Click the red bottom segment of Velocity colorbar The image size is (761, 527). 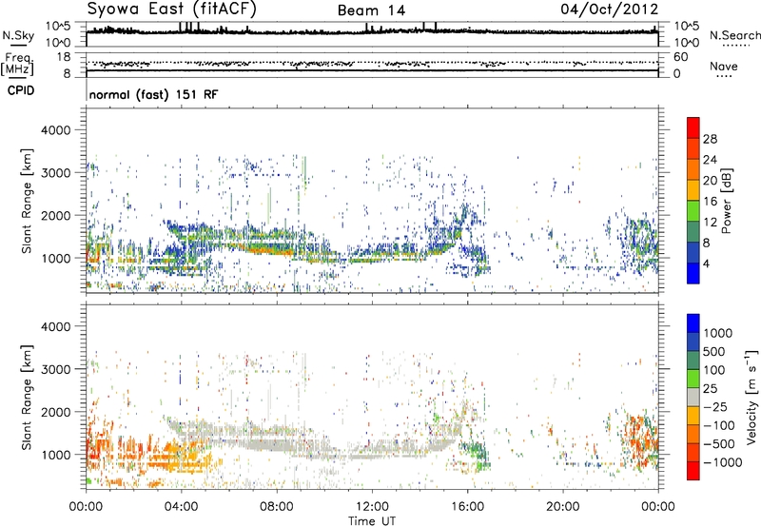point(693,471)
